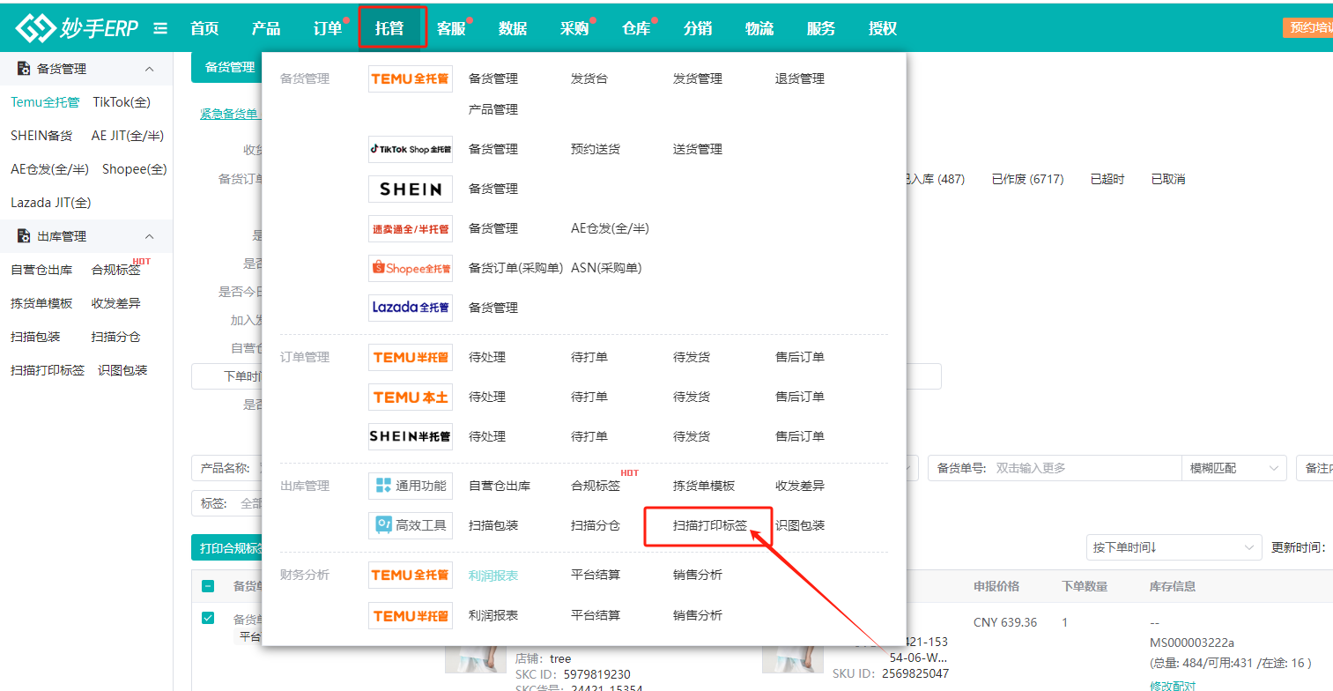
Task: Select 预约送货 under TikTok Shop
Action: [596, 149]
